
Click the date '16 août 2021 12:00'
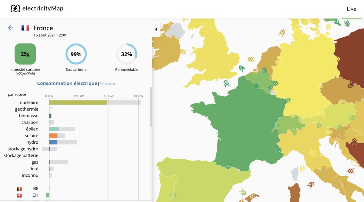(50, 35)
